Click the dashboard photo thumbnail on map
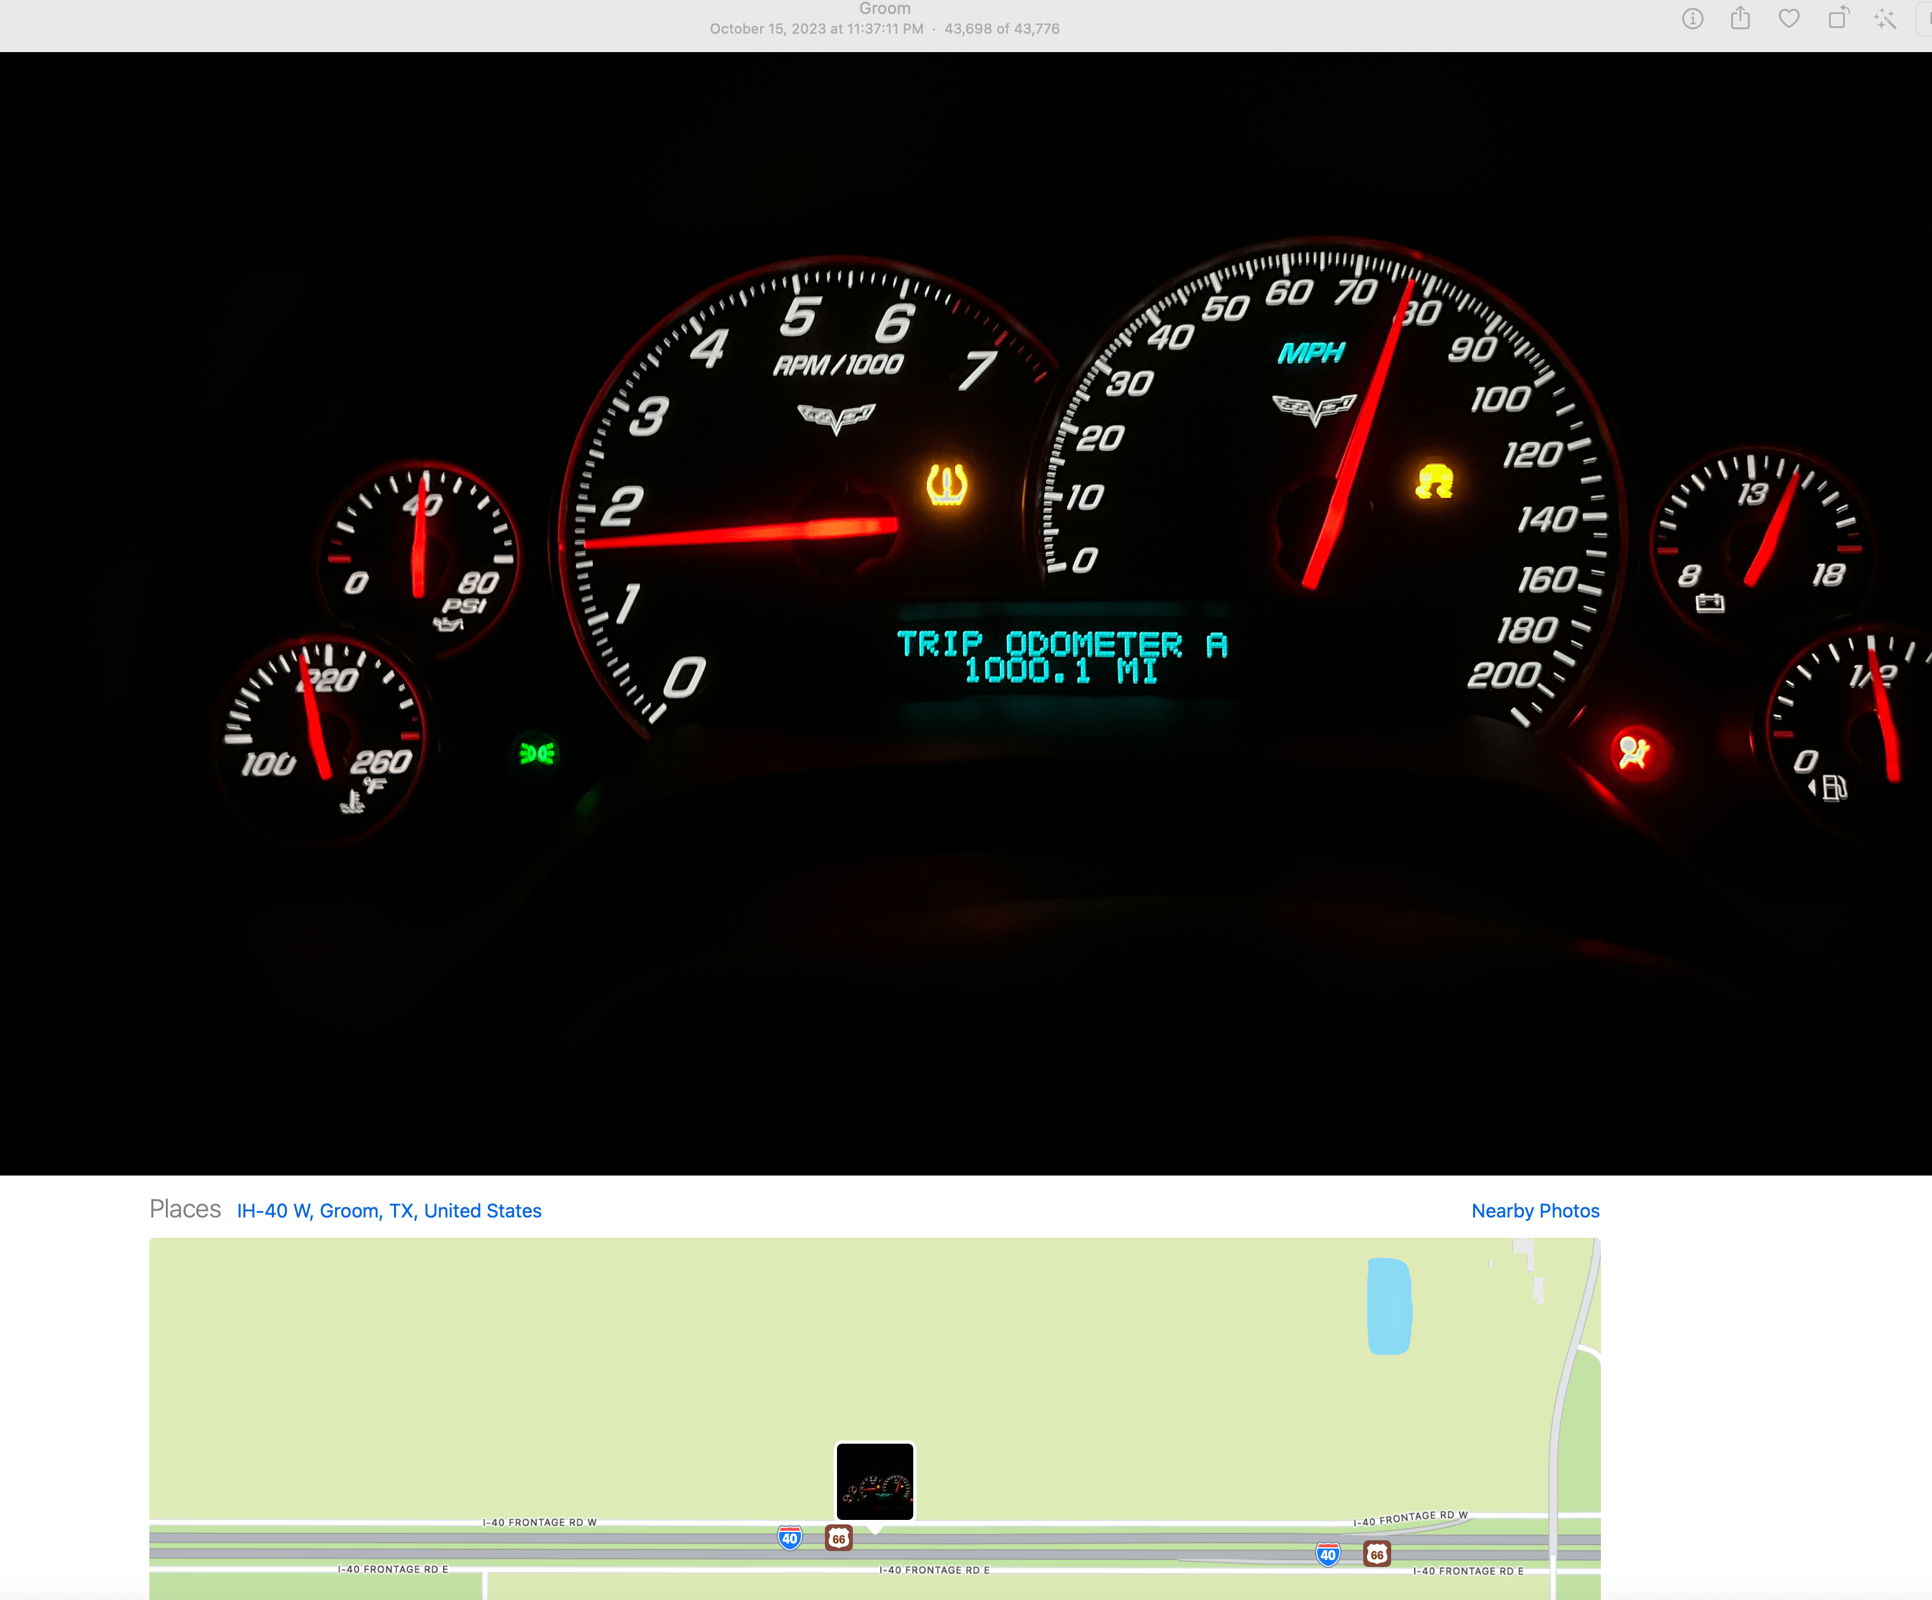Screen dimensions: 1932x1600 [874, 1481]
